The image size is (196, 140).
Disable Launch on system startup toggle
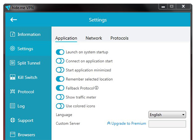[60, 52]
